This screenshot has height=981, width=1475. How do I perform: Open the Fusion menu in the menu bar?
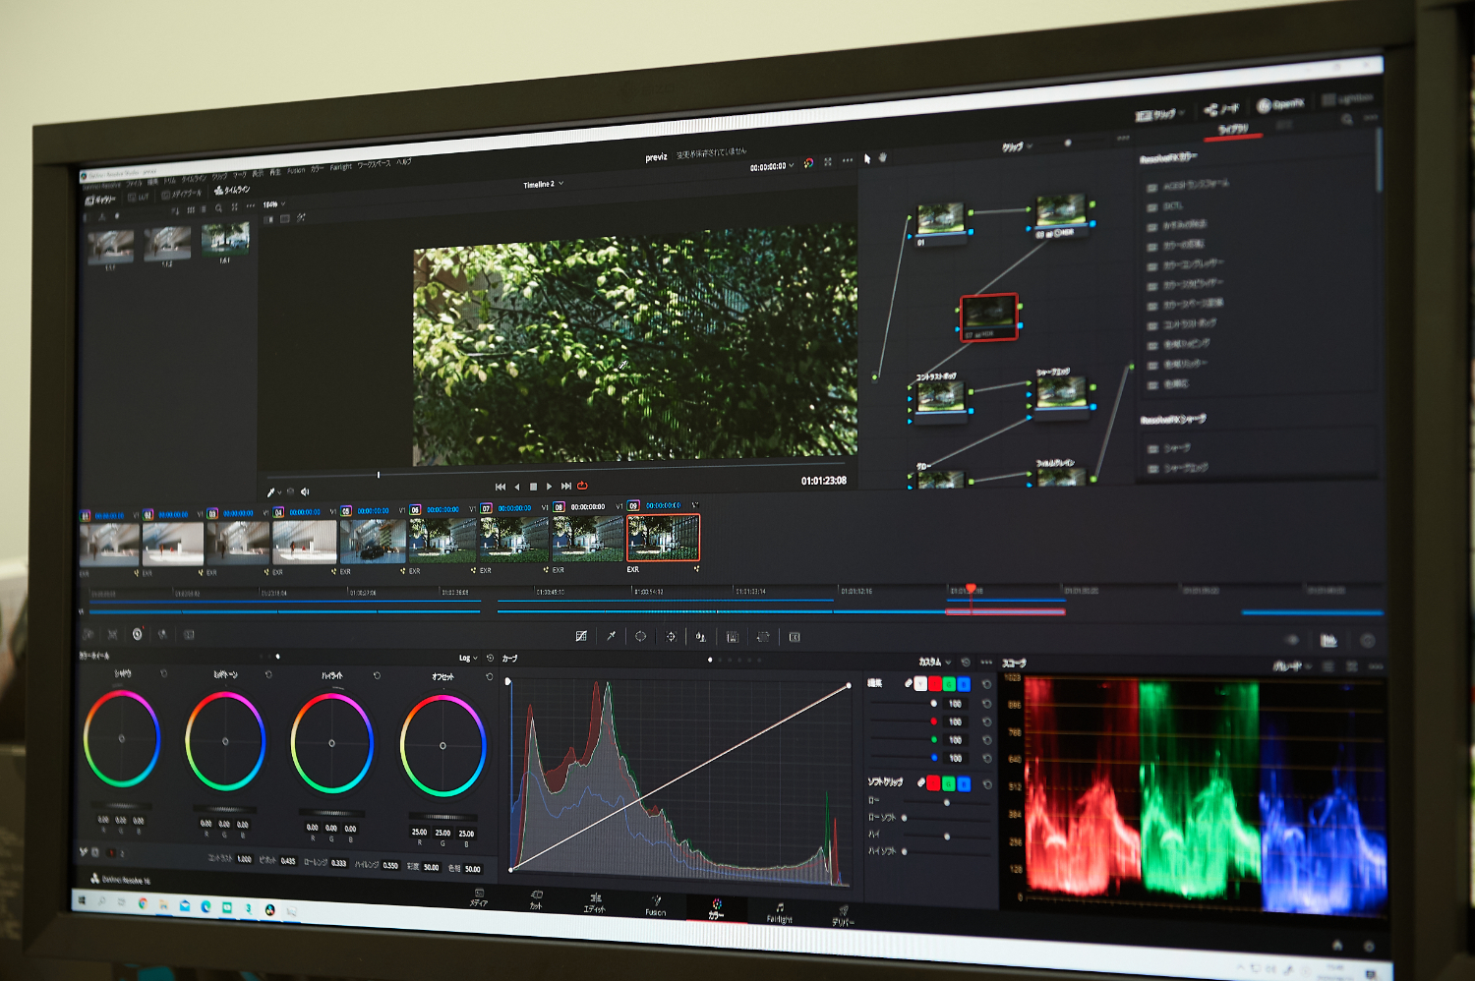(296, 170)
